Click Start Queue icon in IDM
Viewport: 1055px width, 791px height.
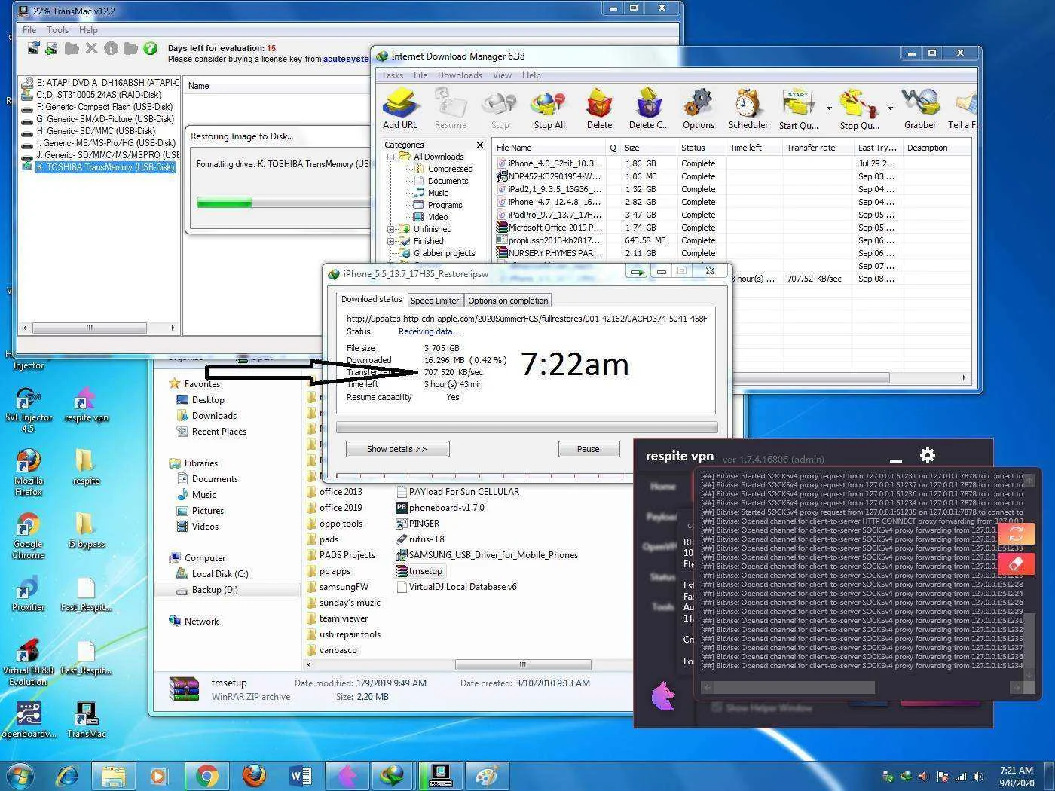click(x=798, y=108)
